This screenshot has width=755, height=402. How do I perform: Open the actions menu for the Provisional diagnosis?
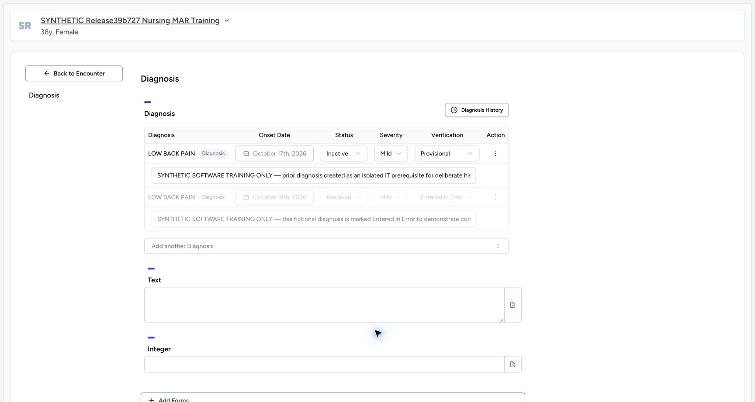point(495,154)
